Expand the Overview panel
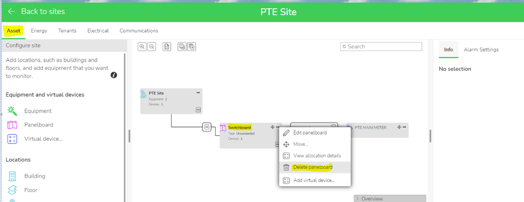 (390, 199)
